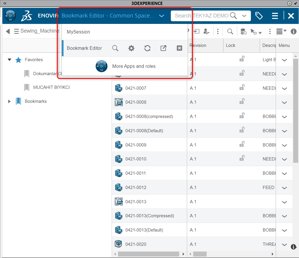Click the lock icon for 0421-0009

[242, 144]
